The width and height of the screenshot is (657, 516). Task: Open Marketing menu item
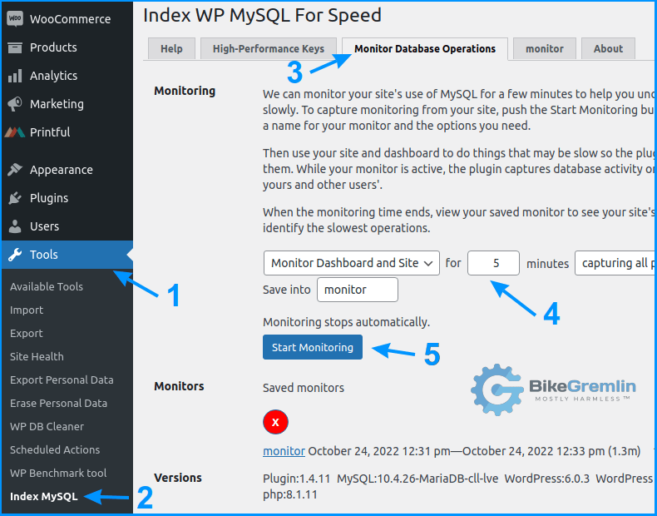click(67, 104)
